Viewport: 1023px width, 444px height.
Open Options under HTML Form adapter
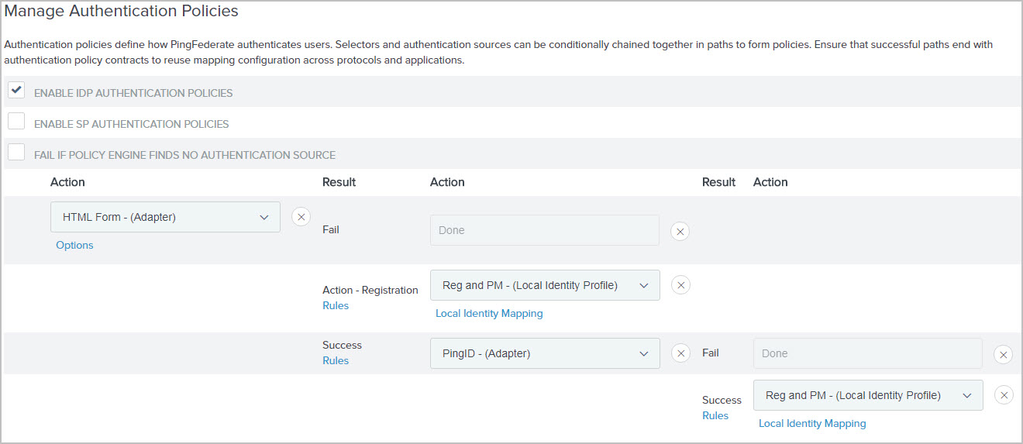[74, 245]
